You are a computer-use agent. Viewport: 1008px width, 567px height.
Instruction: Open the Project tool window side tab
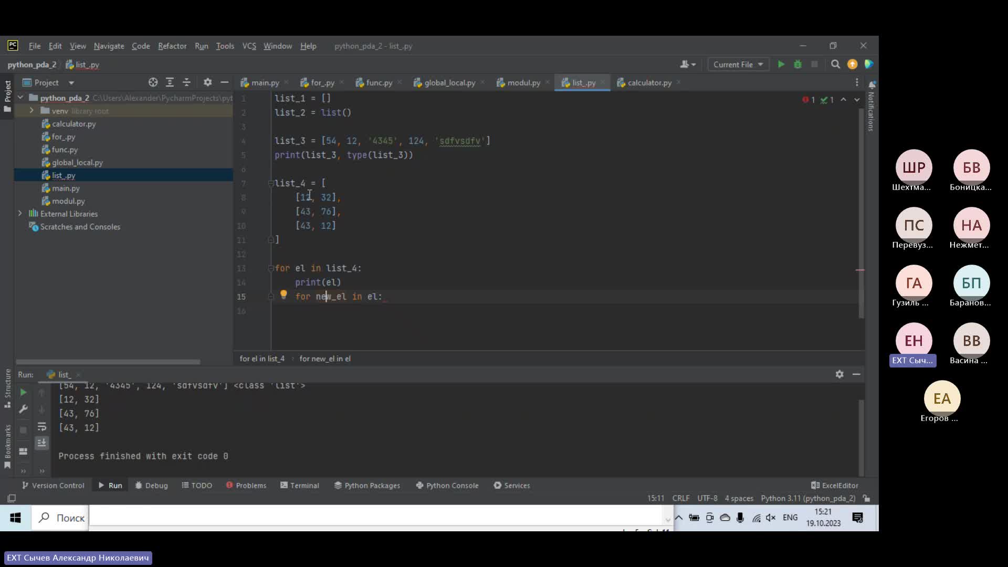[x=7, y=96]
